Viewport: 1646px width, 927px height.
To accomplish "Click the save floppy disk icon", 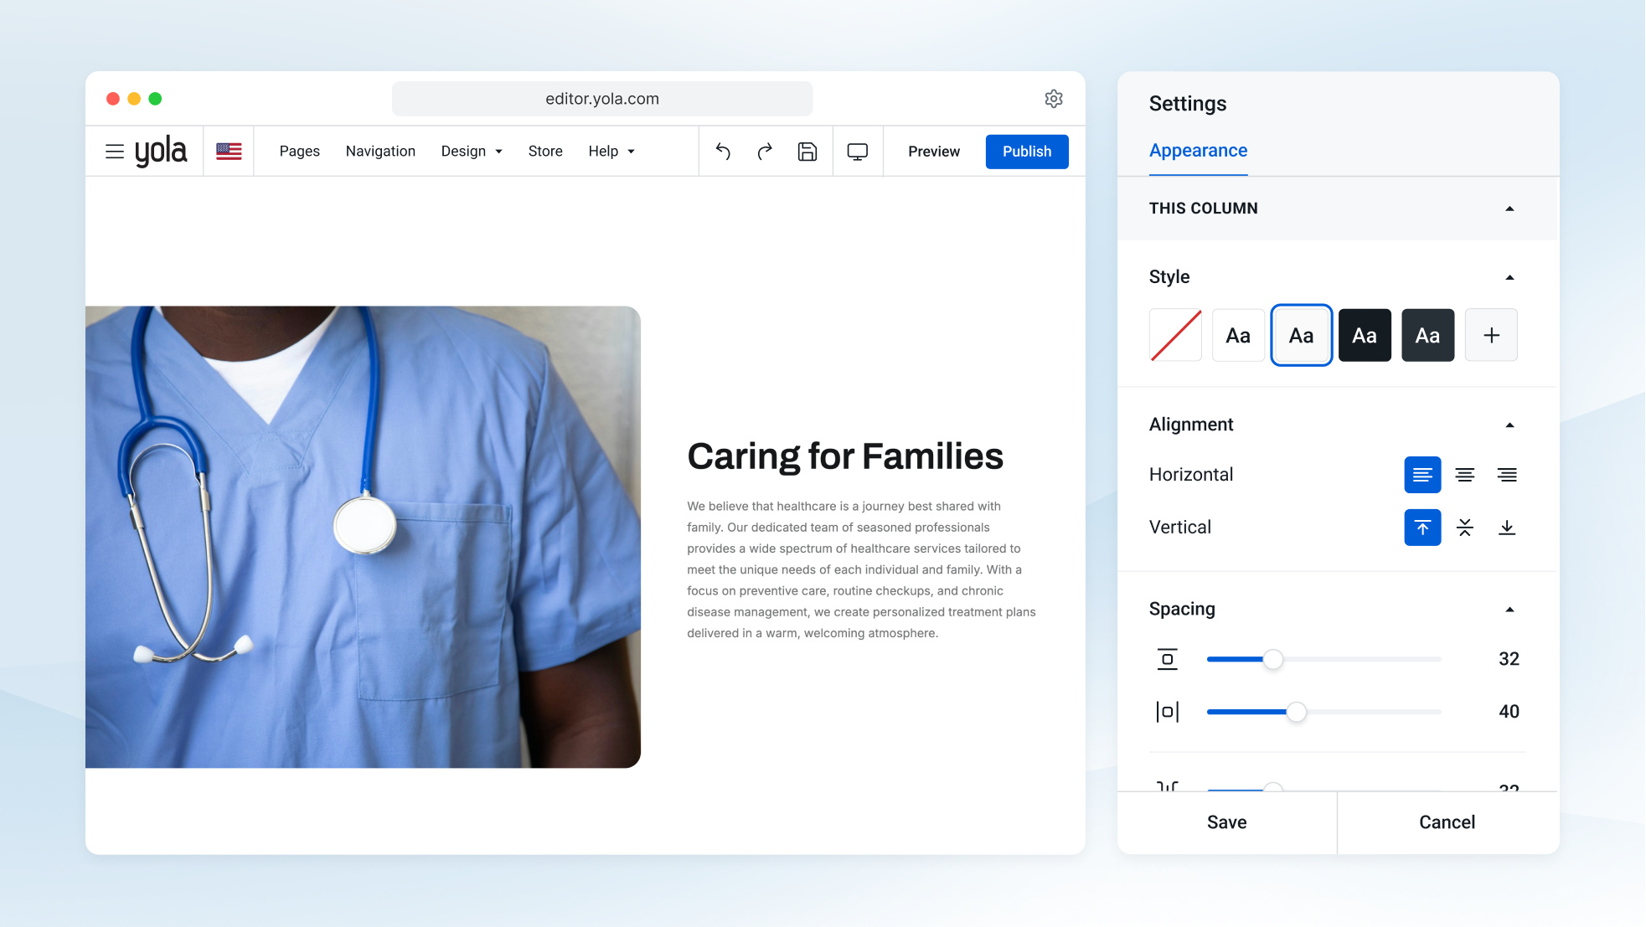I will (808, 152).
